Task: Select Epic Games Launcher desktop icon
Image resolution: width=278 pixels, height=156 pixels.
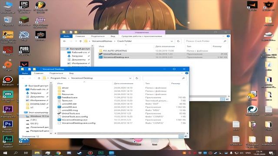Action: click(24, 7)
